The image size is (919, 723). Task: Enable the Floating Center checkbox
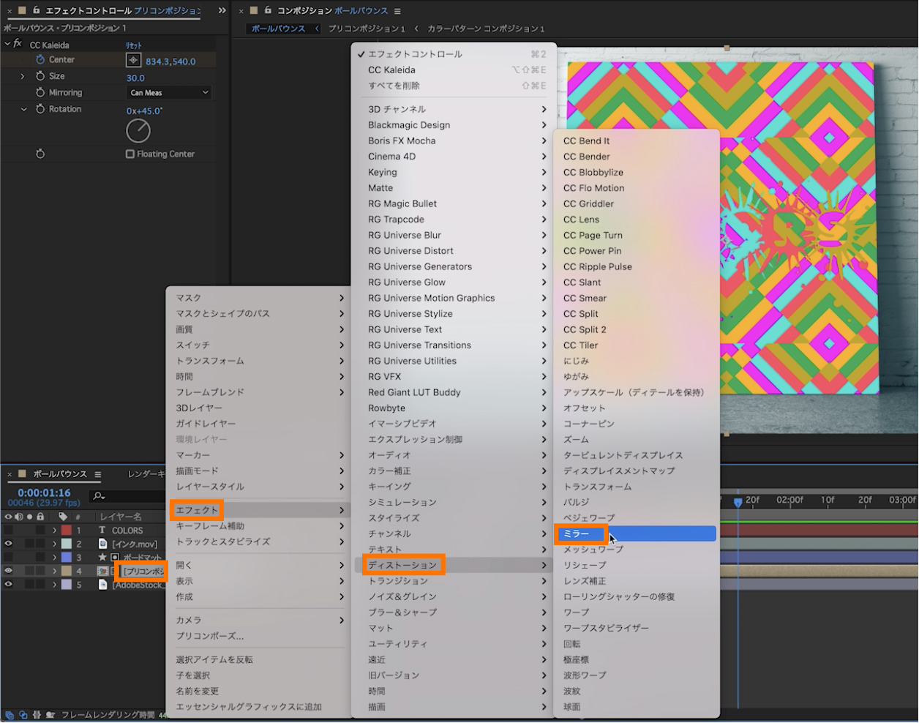coord(130,154)
